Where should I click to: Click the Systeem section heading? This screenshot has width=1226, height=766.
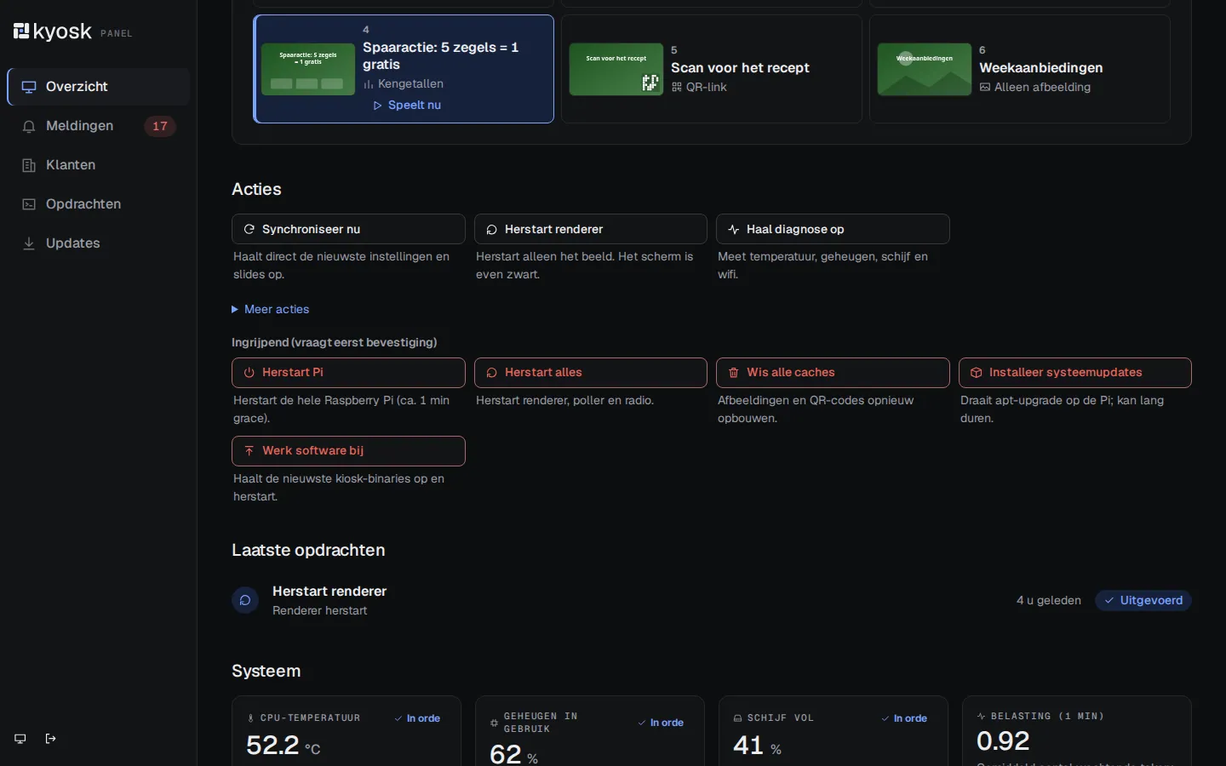266,672
